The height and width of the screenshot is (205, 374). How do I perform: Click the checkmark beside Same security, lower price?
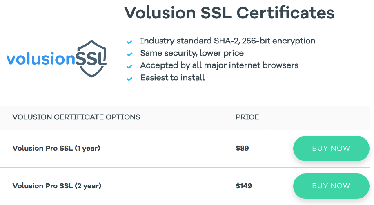coord(129,54)
